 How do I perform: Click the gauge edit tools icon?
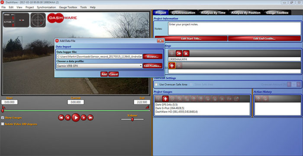tap(180, 99)
